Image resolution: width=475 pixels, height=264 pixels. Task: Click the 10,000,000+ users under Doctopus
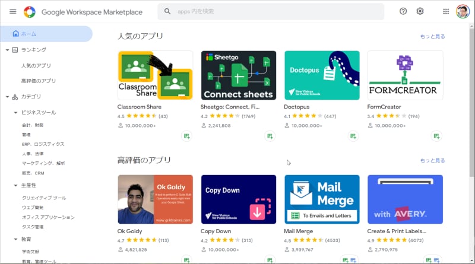[307, 126]
